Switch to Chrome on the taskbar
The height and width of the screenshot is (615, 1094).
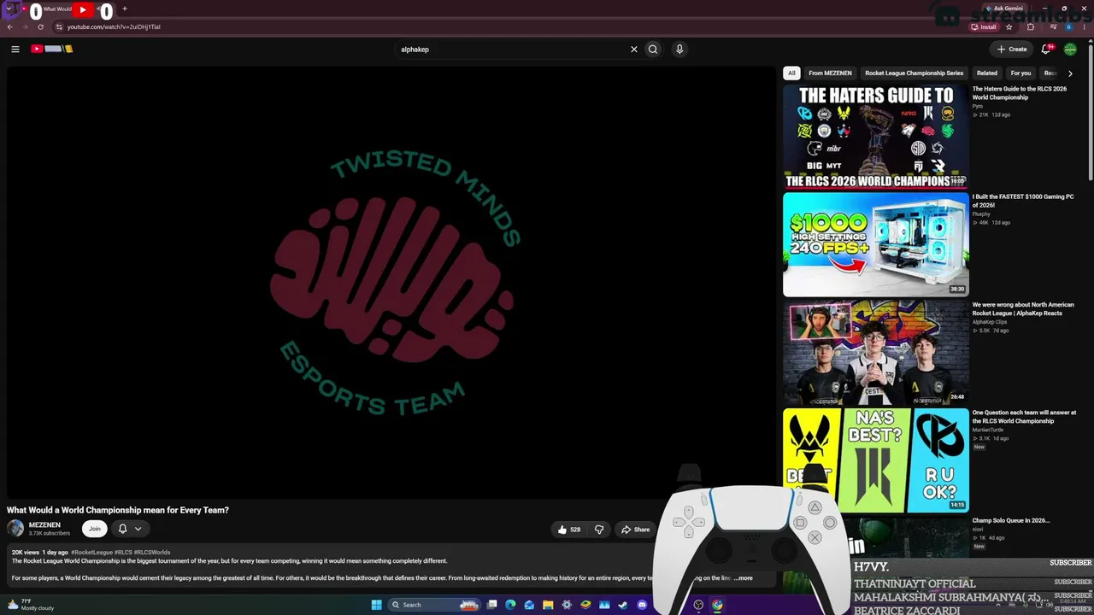coord(717,605)
